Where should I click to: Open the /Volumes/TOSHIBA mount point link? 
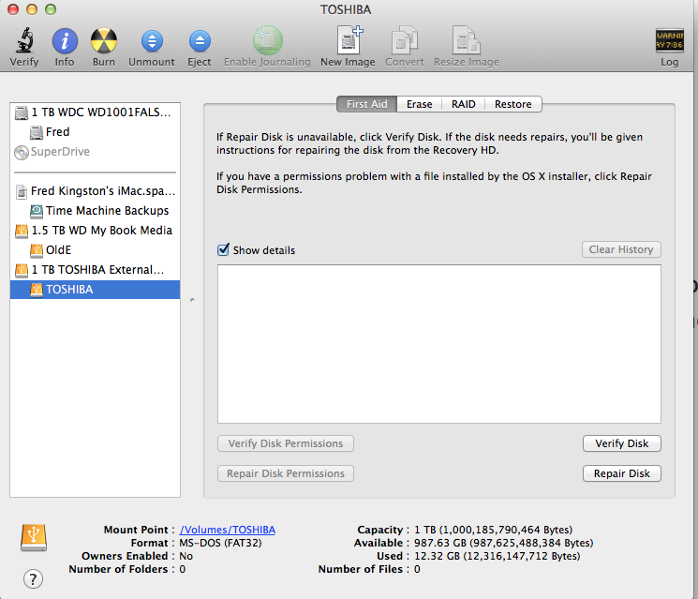(228, 530)
